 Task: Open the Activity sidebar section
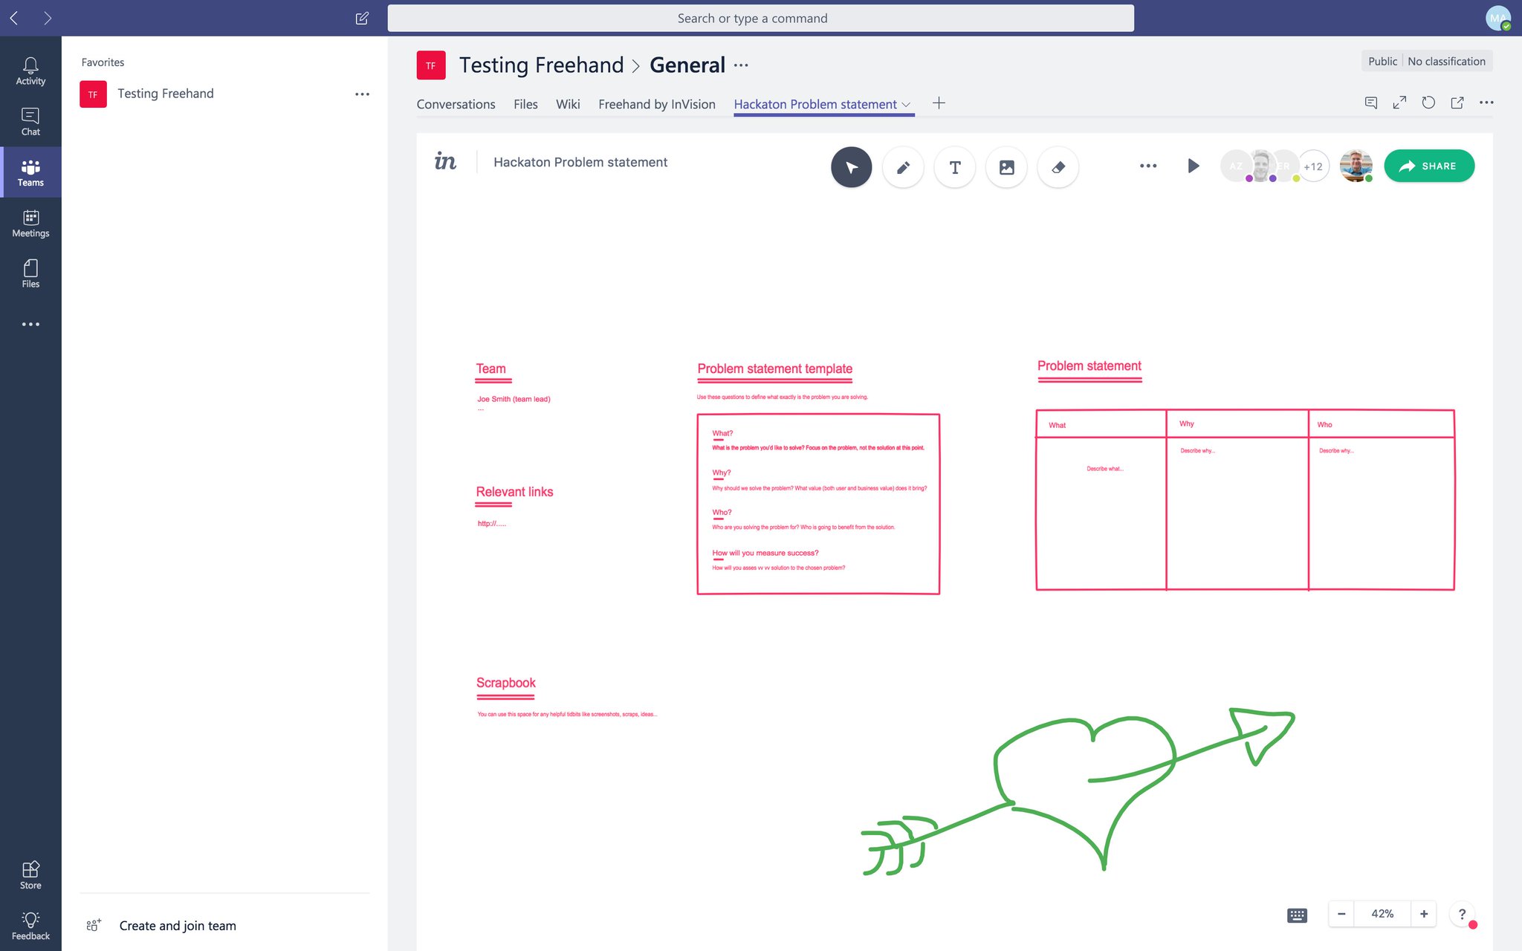click(x=30, y=71)
